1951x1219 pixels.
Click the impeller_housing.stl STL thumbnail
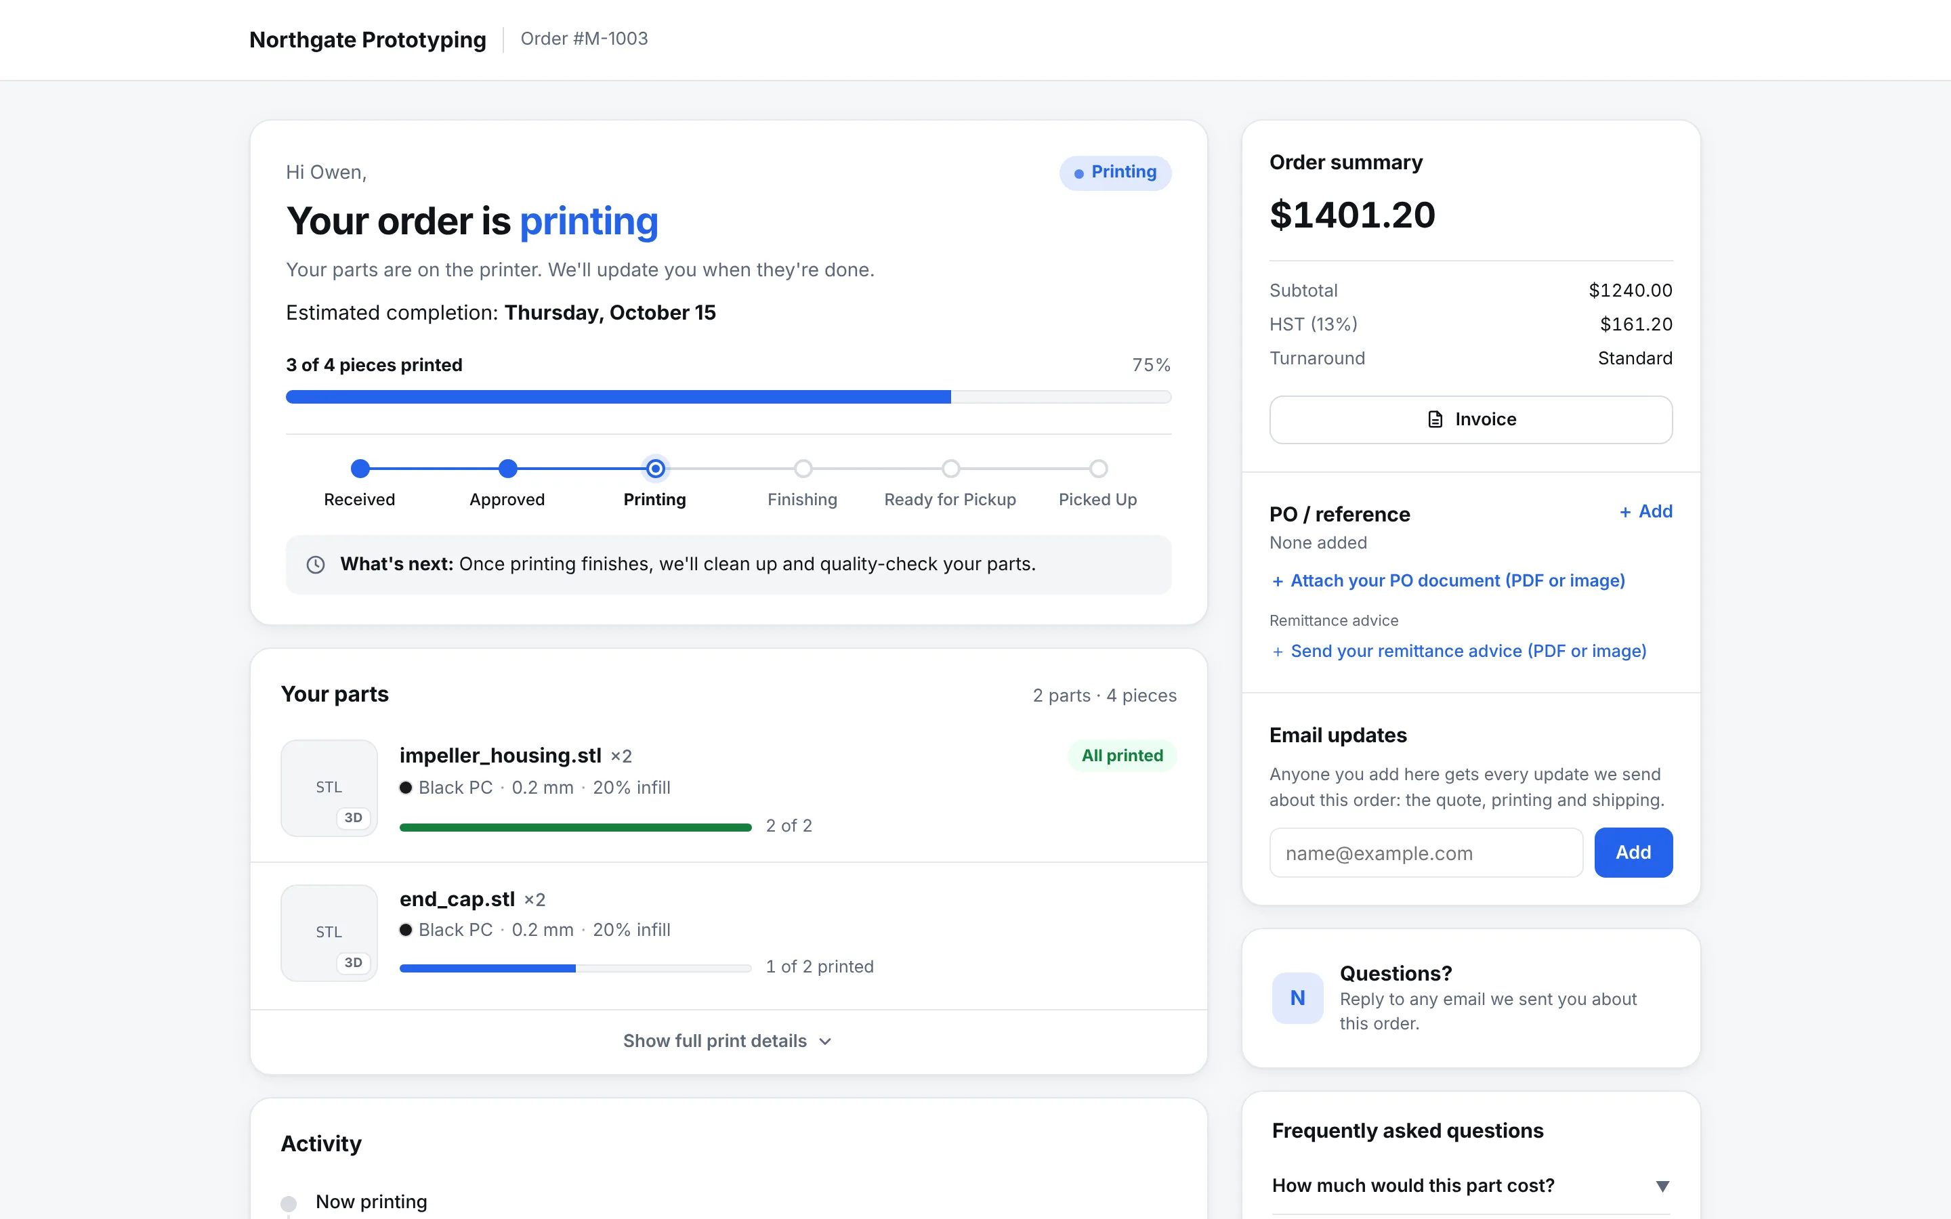point(329,788)
